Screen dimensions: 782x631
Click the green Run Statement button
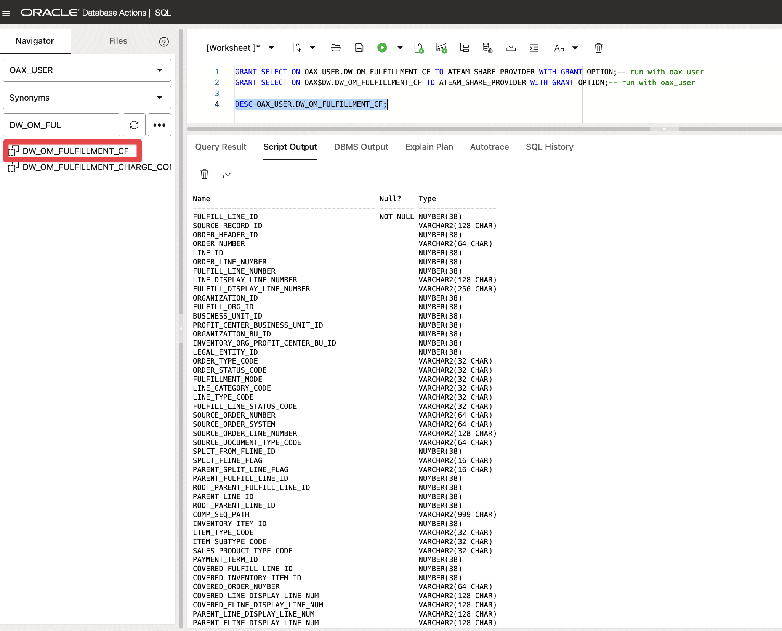pyautogui.click(x=382, y=48)
